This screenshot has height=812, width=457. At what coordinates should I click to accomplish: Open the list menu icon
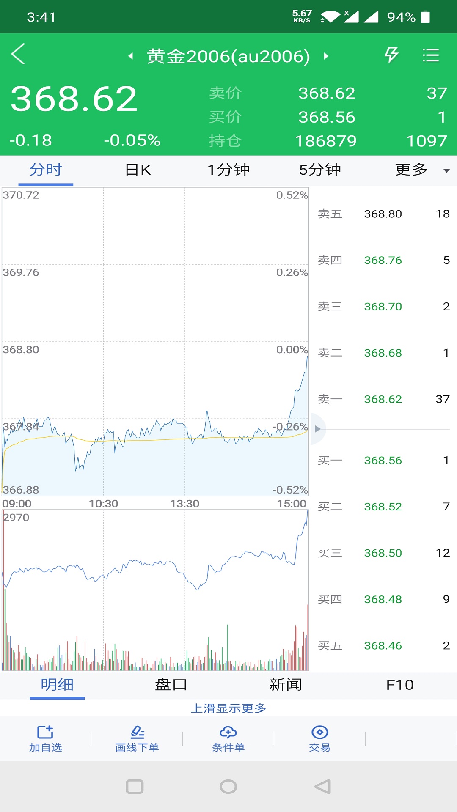[430, 55]
